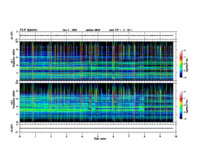Click the ch.3 voltage waveform trace
This screenshot has height=153, width=198.
click(x=96, y=128)
